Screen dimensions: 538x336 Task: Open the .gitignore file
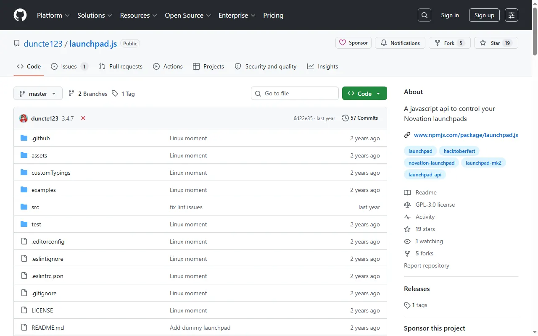click(44, 293)
